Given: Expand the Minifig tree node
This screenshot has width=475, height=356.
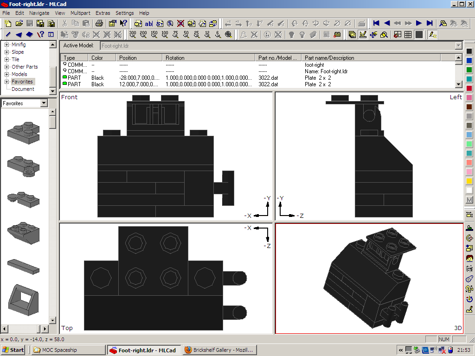Looking at the screenshot, I should click(7, 44).
